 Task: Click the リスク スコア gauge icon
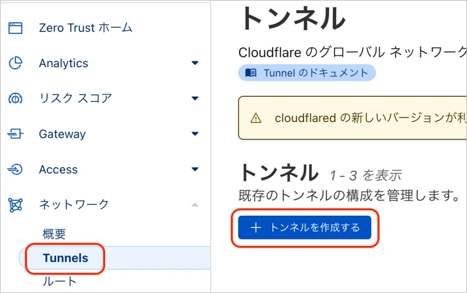click(15, 99)
